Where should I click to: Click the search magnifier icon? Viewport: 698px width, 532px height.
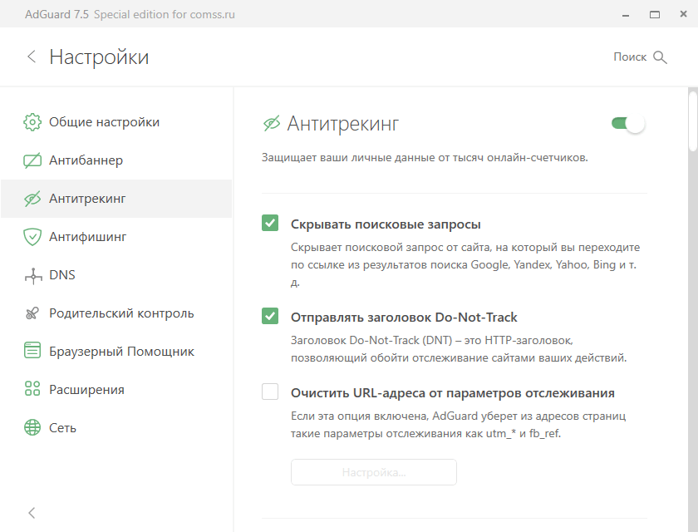pos(661,57)
